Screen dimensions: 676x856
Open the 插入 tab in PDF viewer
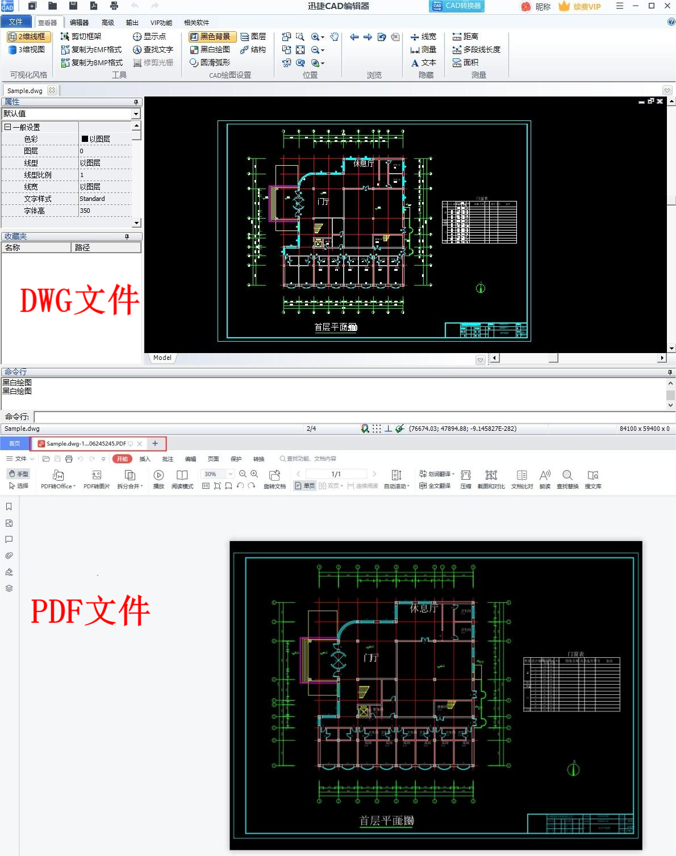(145, 459)
